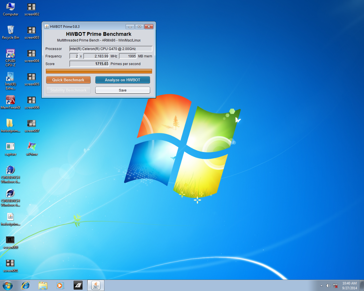This screenshot has width=364, height=291.
Task: Click the "Frequency" label text
Action: pyautogui.click(x=53, y=56)
